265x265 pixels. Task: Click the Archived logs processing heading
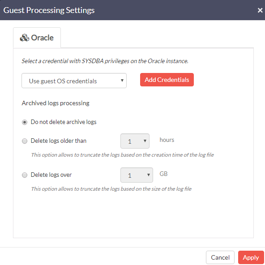[x=56, y=103]
